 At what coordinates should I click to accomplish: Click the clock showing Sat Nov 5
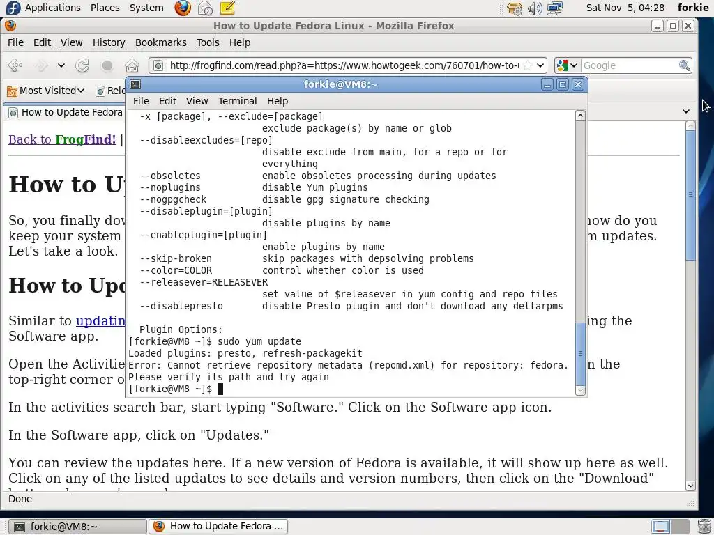pyautogui.click(x=625, y=8)
